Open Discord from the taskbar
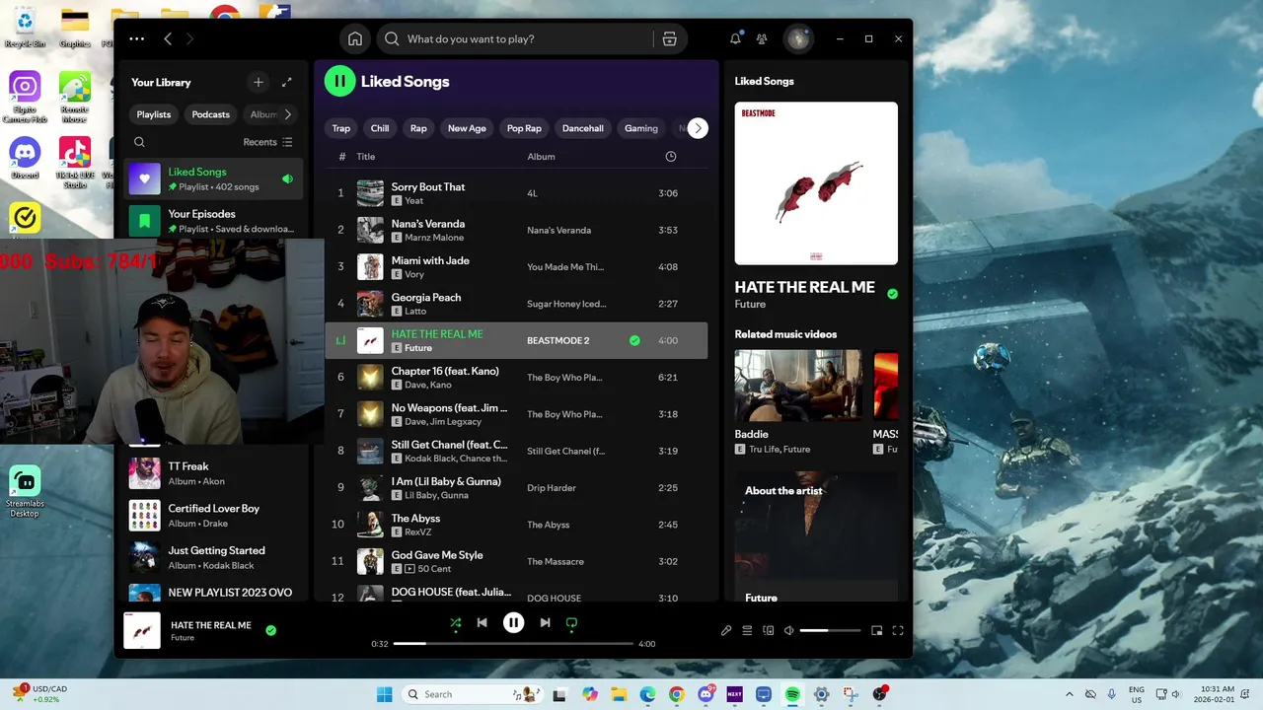 coord(706,694)
